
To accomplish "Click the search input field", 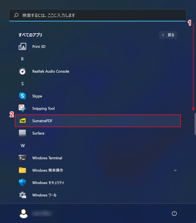I will click(98, 15).
